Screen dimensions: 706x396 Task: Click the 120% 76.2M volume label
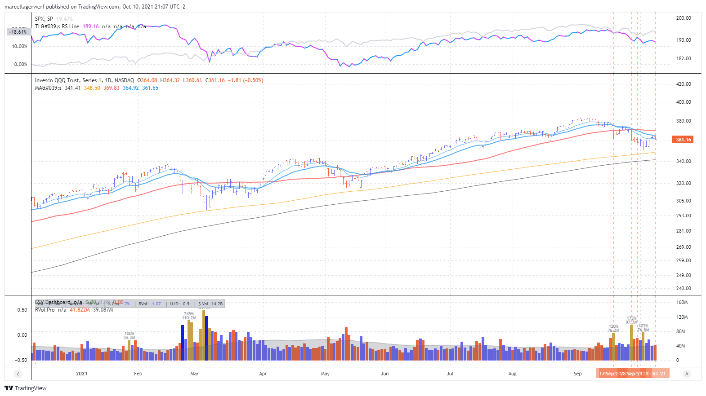pyautogui.click(x=613, y=328)
